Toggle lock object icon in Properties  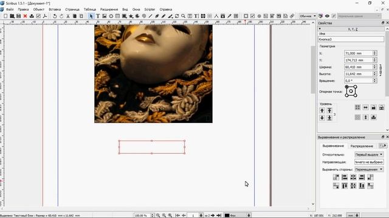(x=373, y=108)
